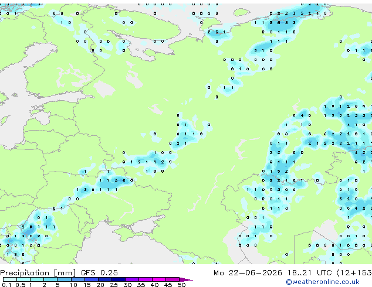Click the '40' legend scale value

[154, 285]
